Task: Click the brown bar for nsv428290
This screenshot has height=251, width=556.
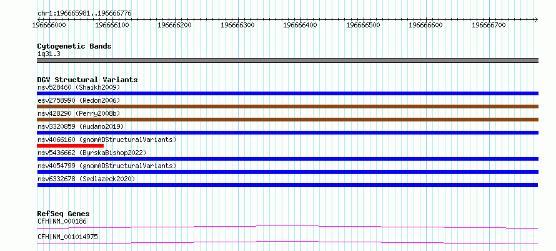Action: coord(287,120)
